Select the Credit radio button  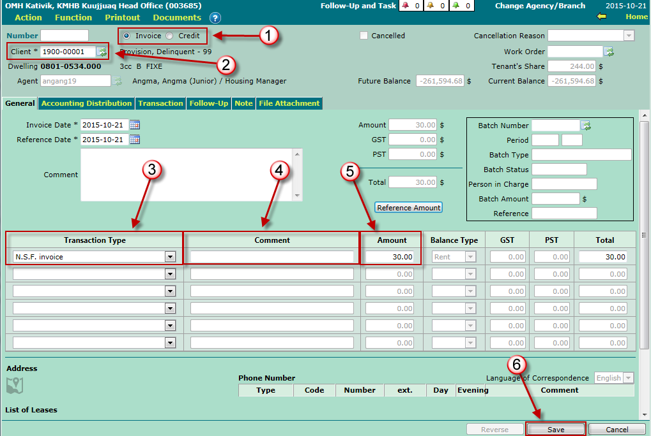click(x=169, y=36)
